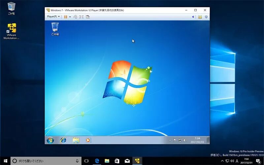Enter full screen mode via toolbar icon

pos(82,17)
